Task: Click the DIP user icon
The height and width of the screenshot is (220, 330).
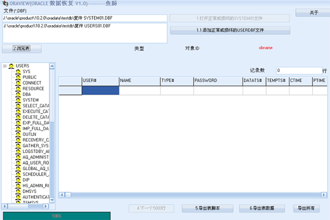Action: pyautogui.click(x=18, y=180)
